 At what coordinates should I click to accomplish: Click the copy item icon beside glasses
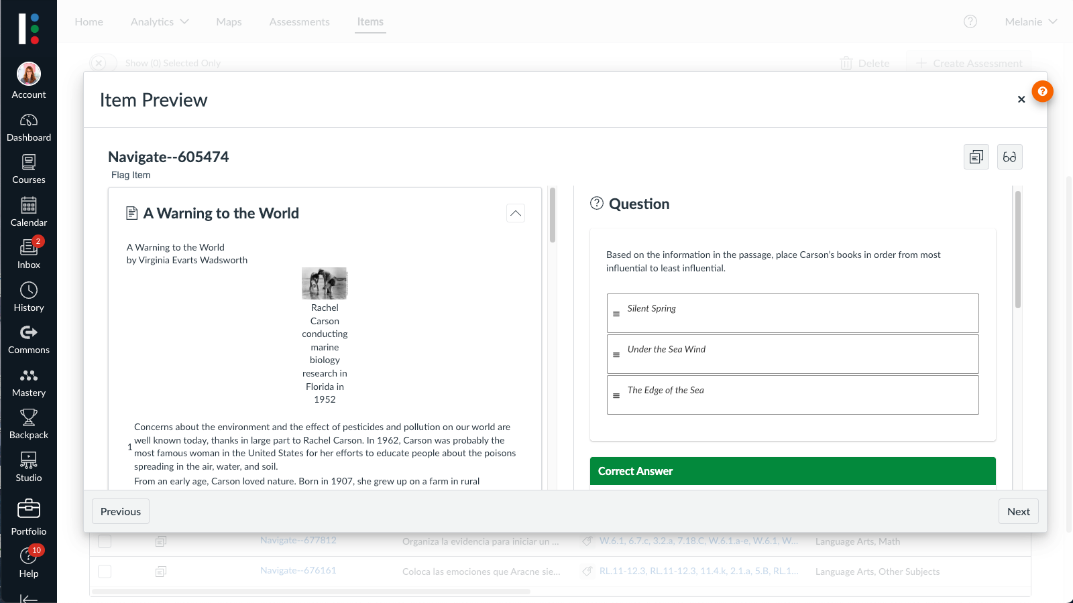coord(976,157)
